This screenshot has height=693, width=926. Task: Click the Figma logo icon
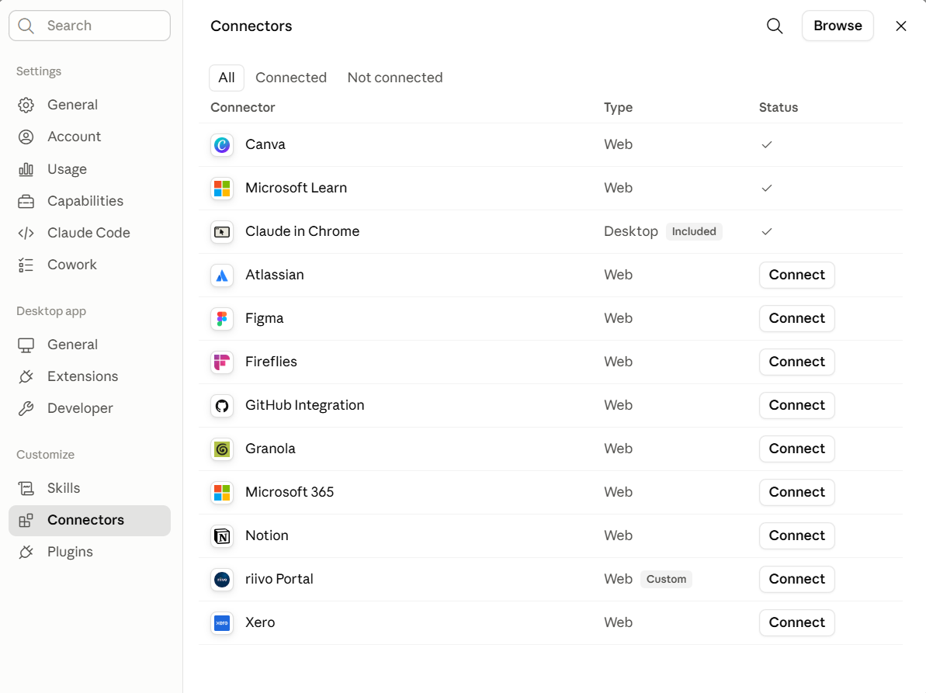222,319
